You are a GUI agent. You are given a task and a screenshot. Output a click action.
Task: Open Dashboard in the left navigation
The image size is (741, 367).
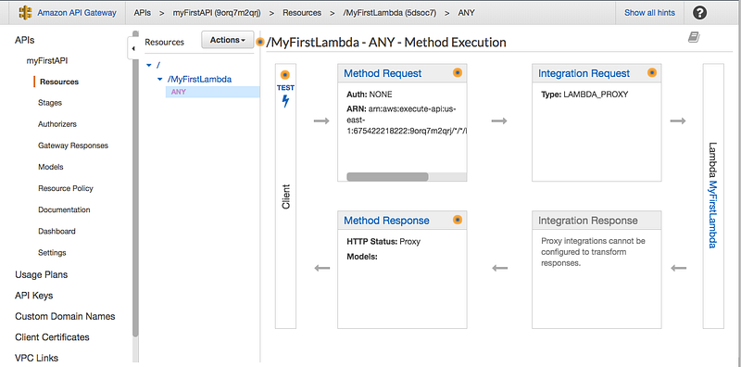coord(57,232)
